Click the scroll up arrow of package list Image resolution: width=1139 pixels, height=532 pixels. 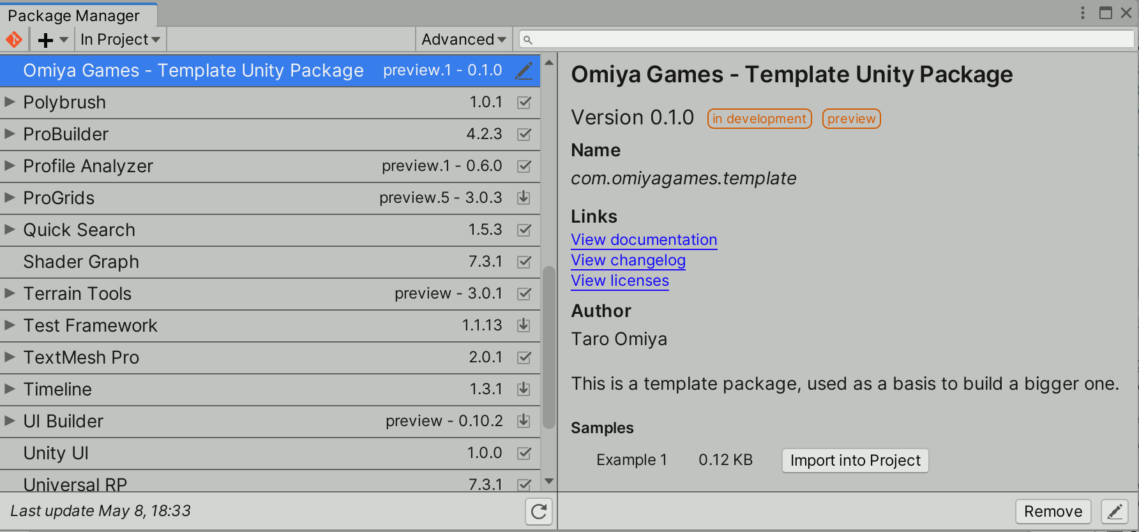549,63
